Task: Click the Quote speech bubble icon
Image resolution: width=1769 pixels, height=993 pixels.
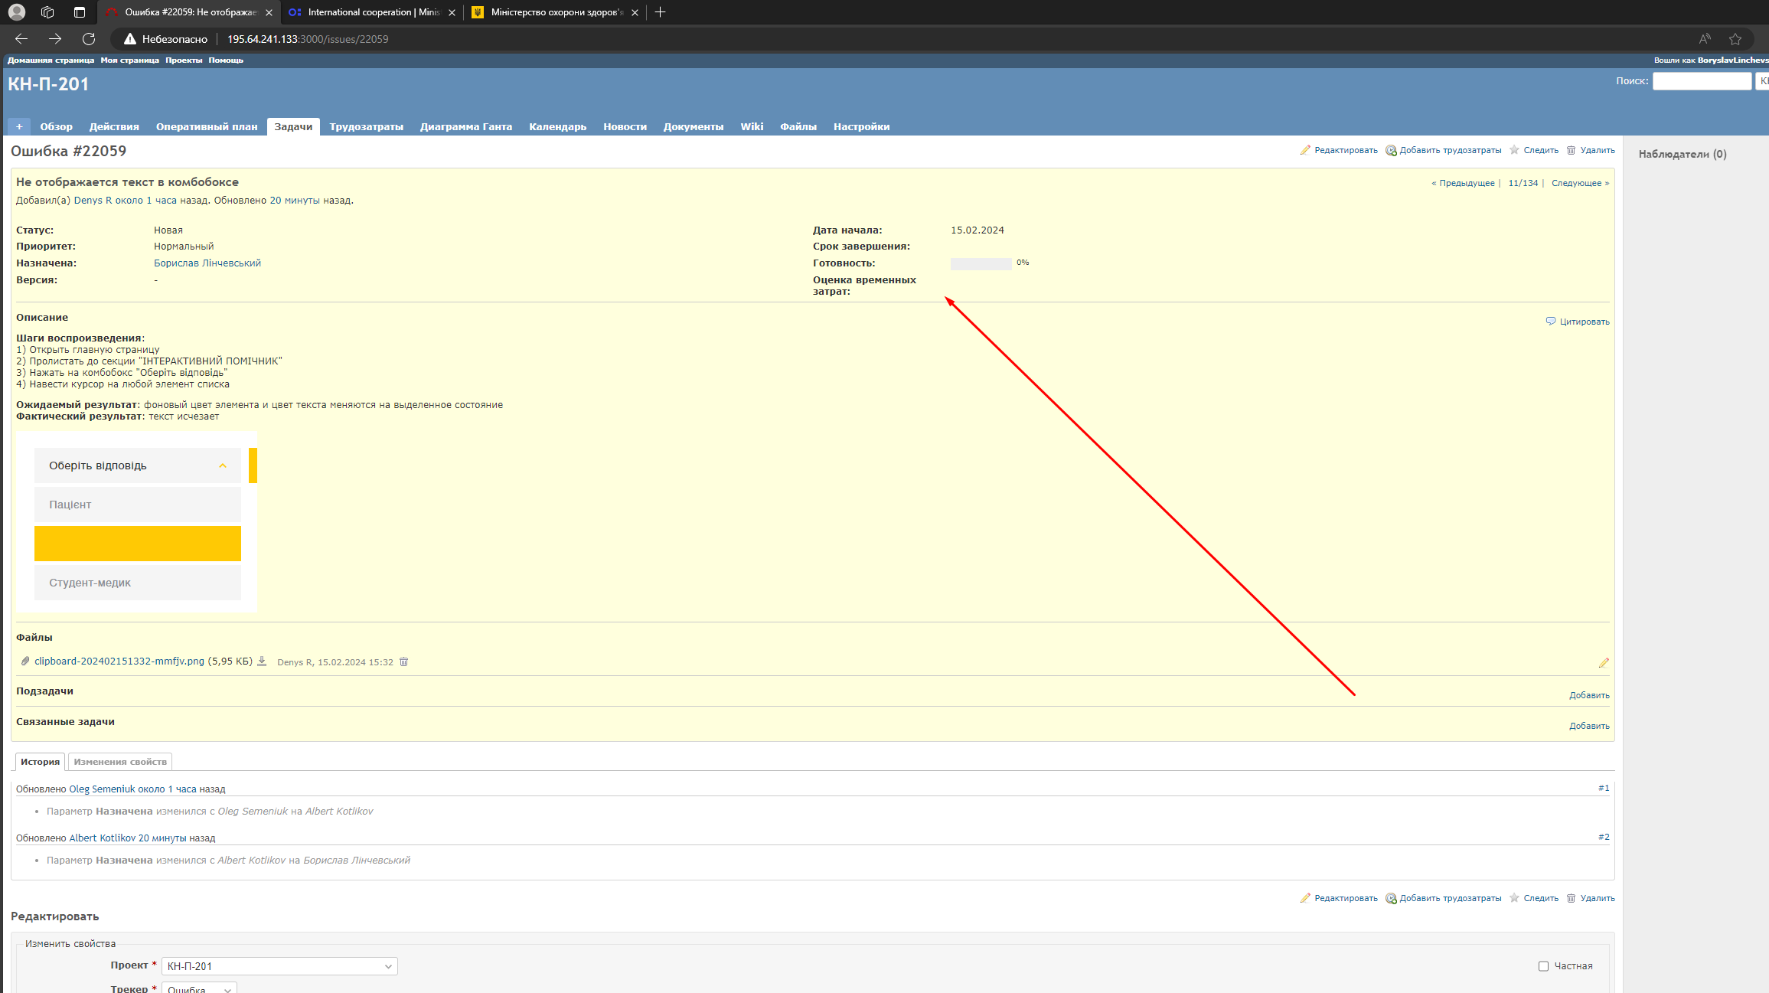Action: pyautogui.click(x=1550, y=321)
